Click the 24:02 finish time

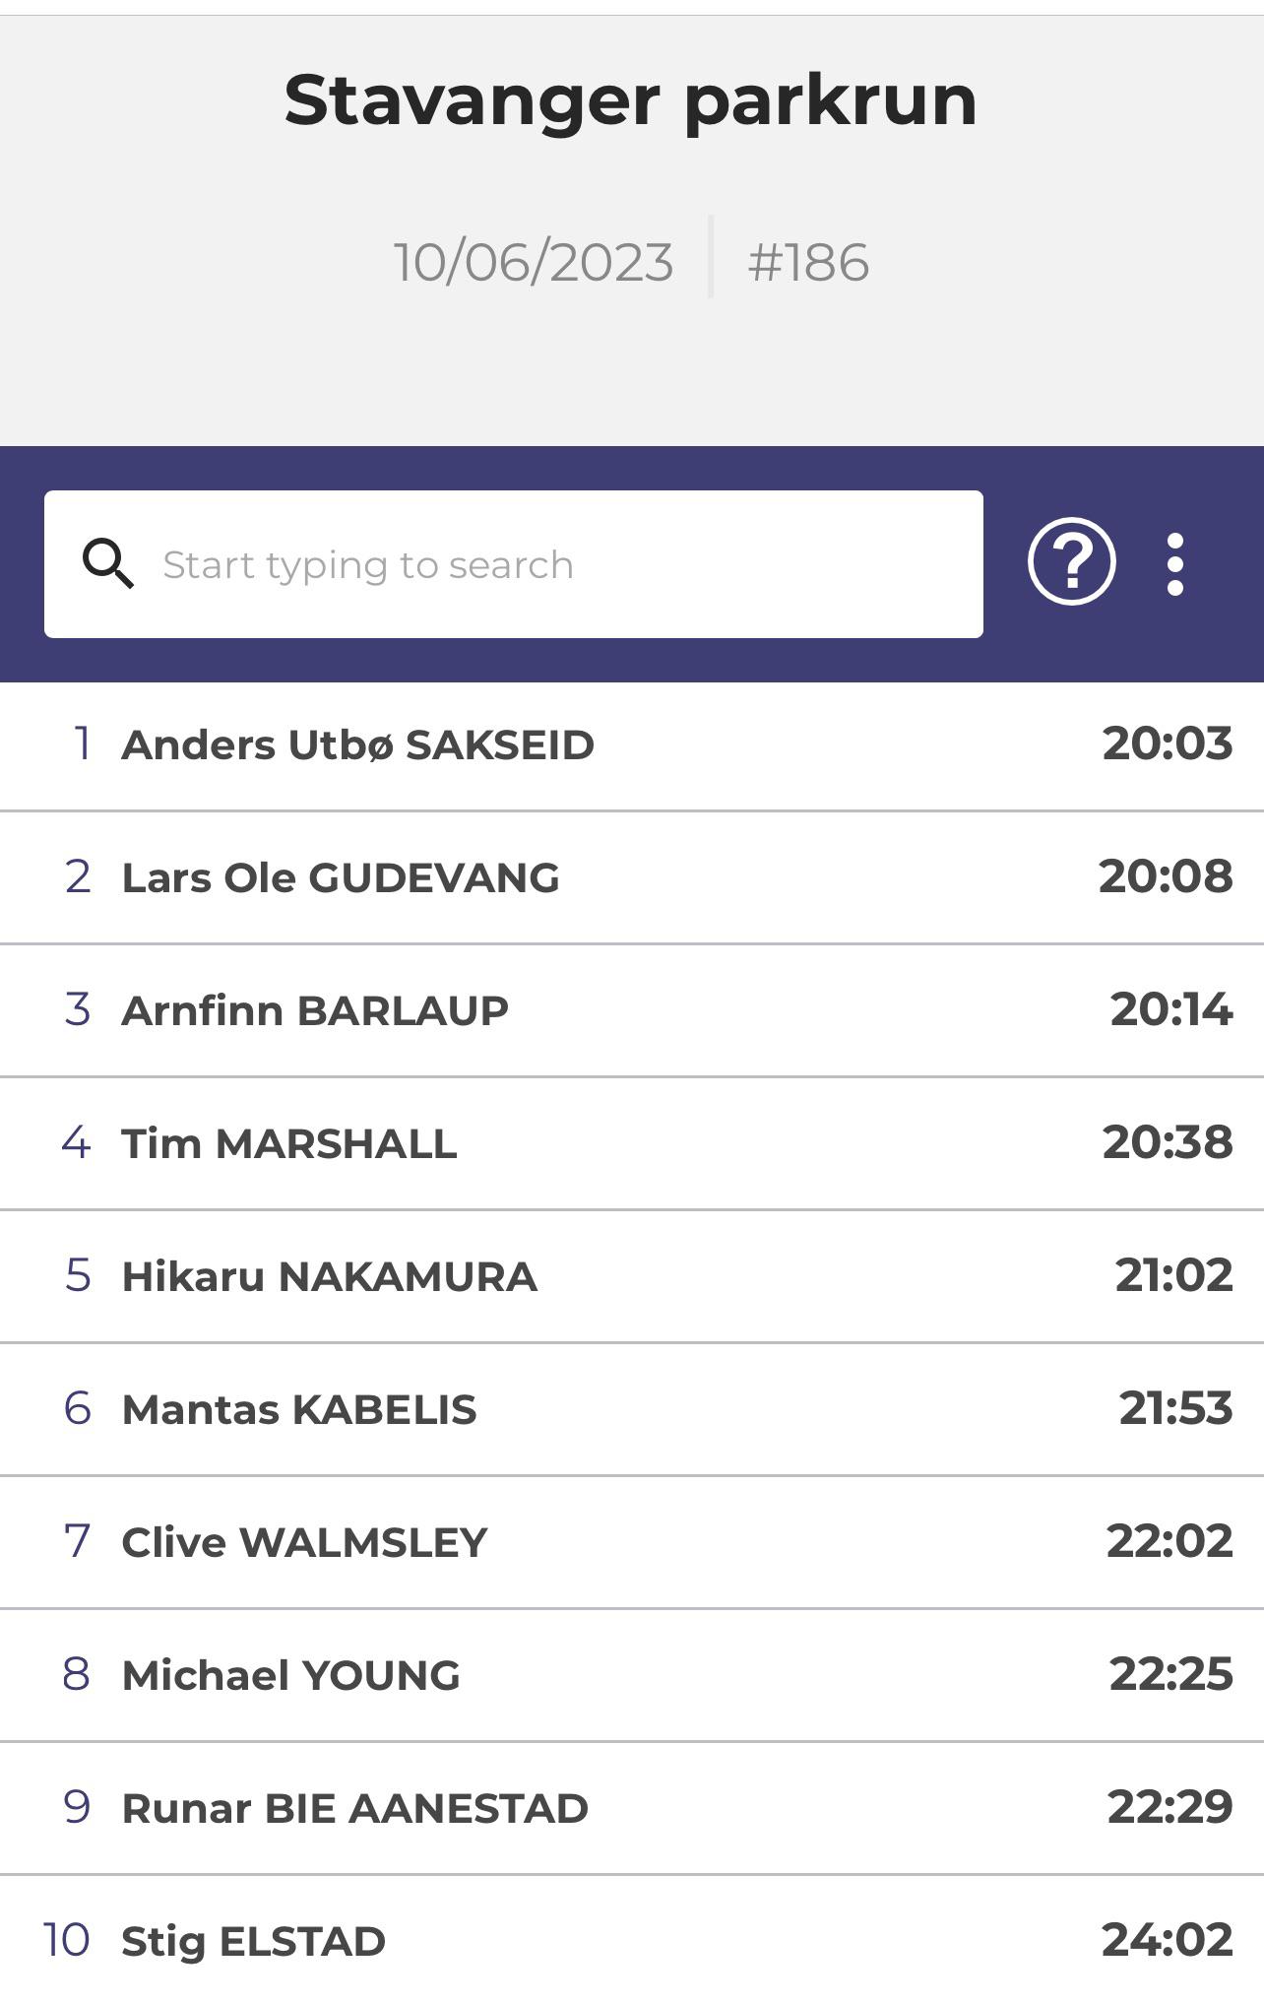click(x=1167, y=1940)
